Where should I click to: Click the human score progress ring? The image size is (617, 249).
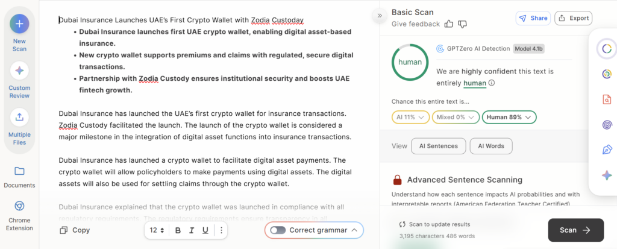410,62
